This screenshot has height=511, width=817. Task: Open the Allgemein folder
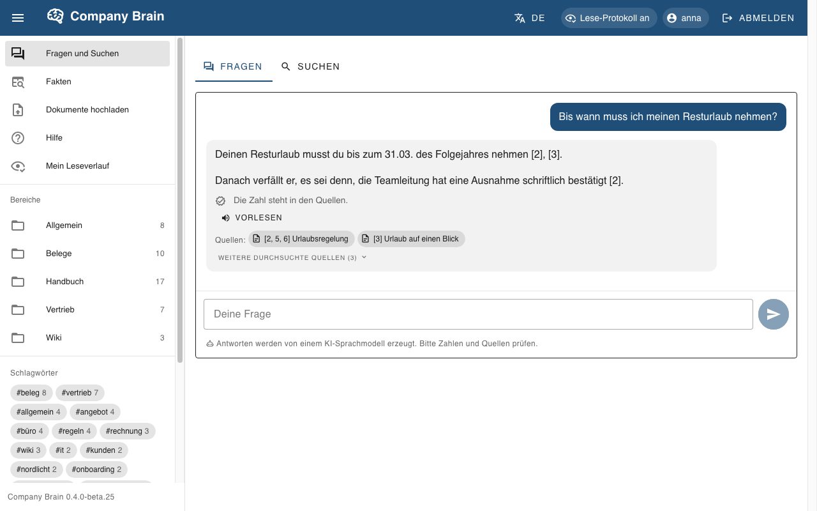coord(87,225)
